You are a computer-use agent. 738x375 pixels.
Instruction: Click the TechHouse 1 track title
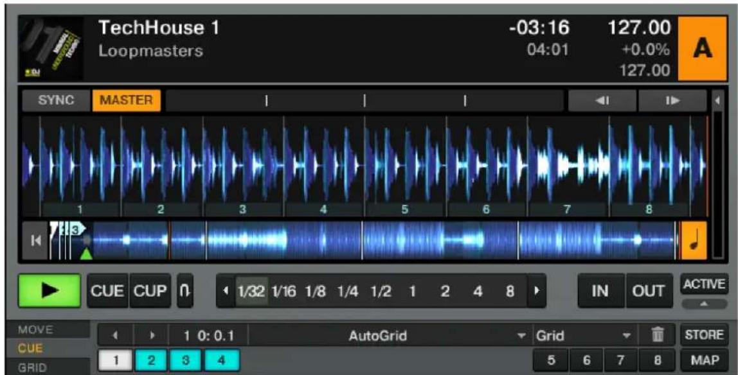[x=159, y=29]
